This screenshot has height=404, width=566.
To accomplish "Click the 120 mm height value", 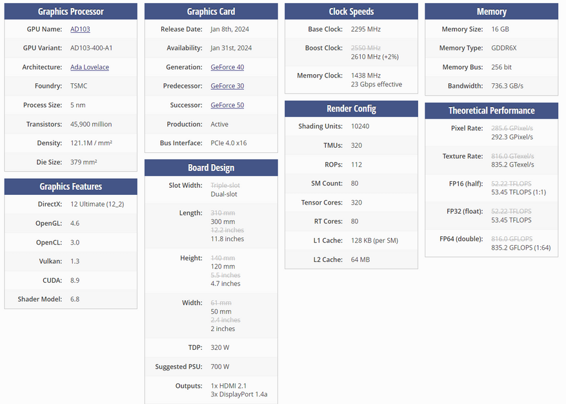I will coord(223,267).
